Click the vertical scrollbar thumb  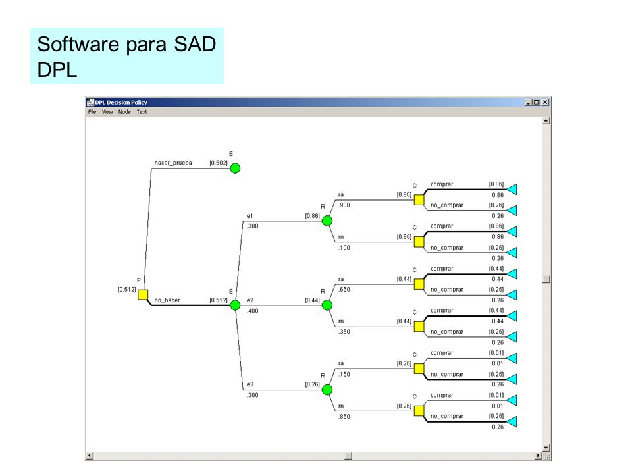pyautogui.click(x=546, y=279)
